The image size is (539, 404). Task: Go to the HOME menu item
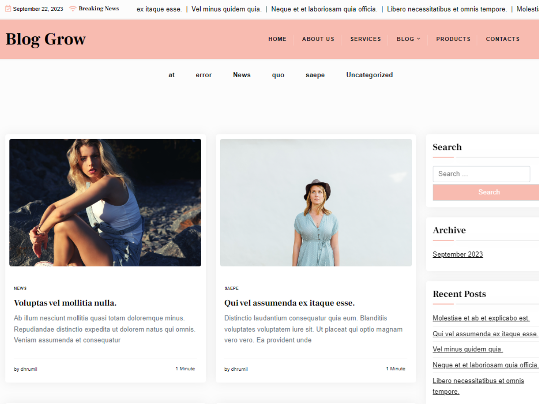click(277, 39)
